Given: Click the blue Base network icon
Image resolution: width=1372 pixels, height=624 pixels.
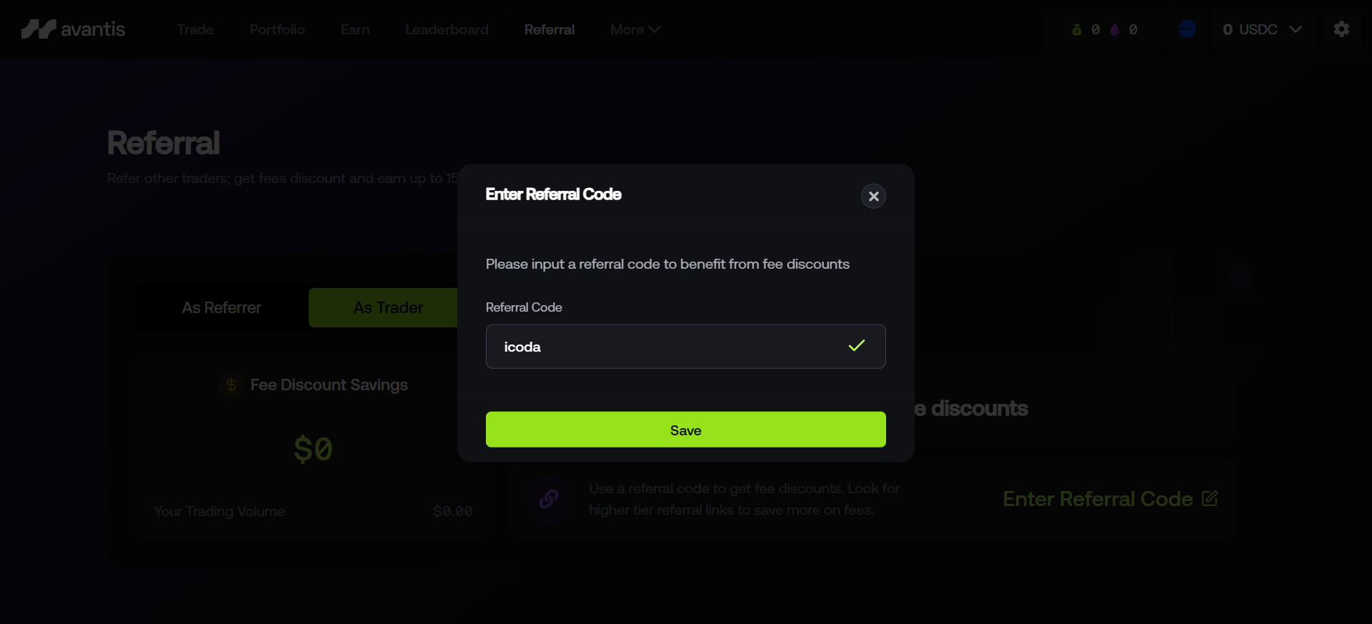Looking at the screenshot, I should click(1187, 29).
